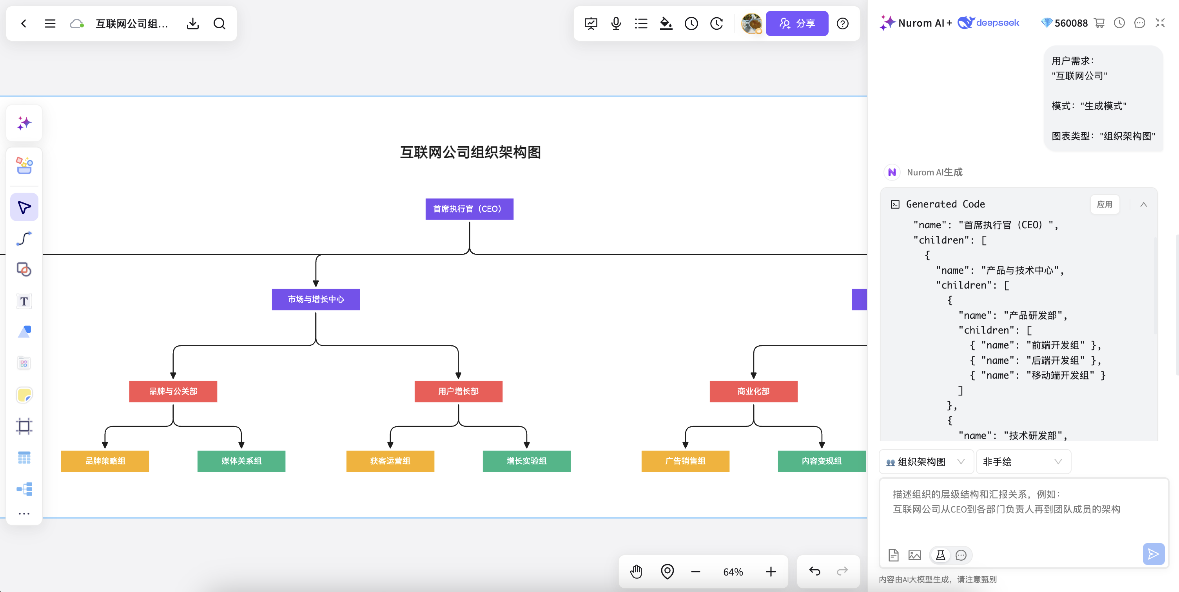
Task: Open the shopping cart icon
Action: (1099, 23)
